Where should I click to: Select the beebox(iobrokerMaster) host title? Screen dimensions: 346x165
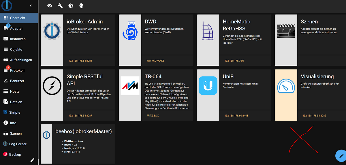pos(83,132)
